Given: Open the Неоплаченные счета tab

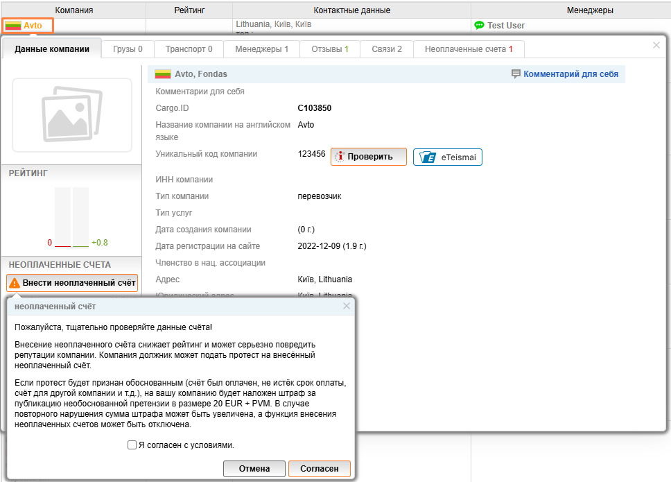Looking at the screenshot, I should pos(469,49).
